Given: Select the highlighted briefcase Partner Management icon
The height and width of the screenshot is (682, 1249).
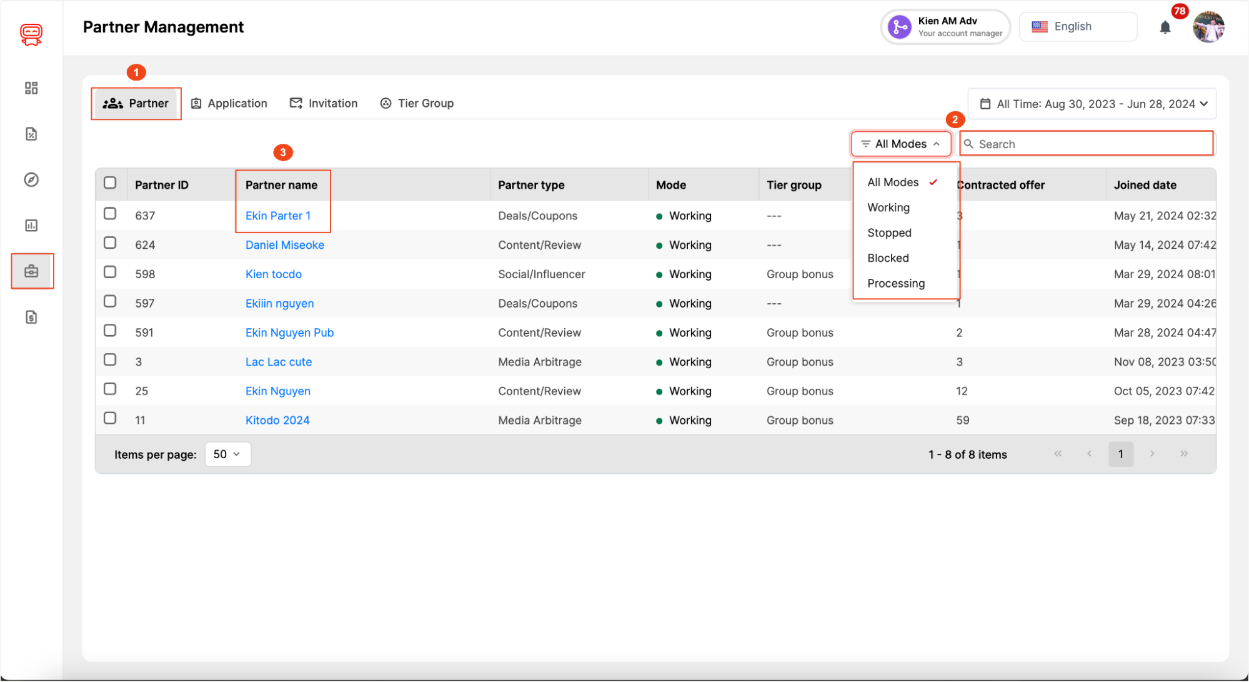Looking at the screenshot, I should 31,271.
